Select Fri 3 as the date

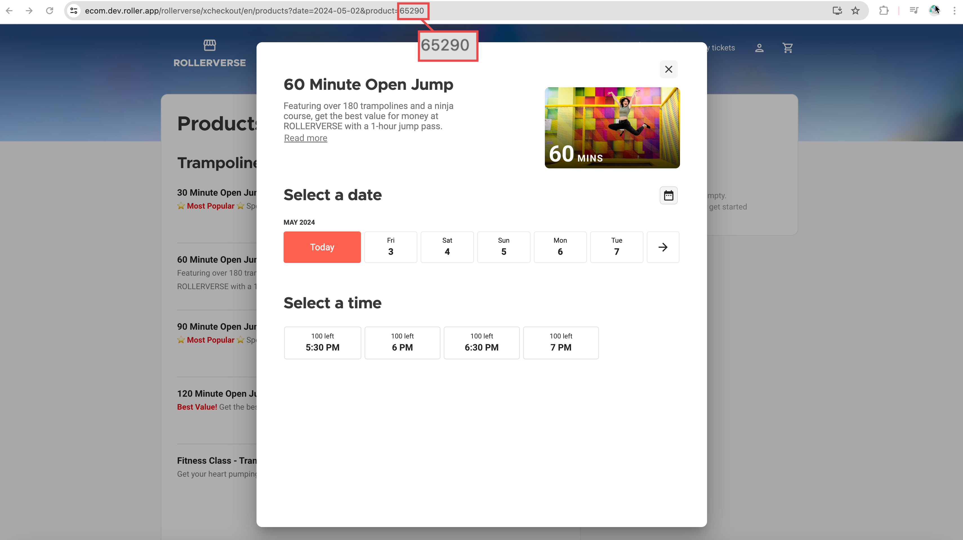(x=391, y=247)
